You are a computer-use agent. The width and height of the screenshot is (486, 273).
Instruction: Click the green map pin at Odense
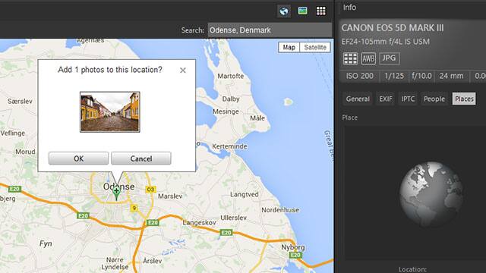point(116,193)
